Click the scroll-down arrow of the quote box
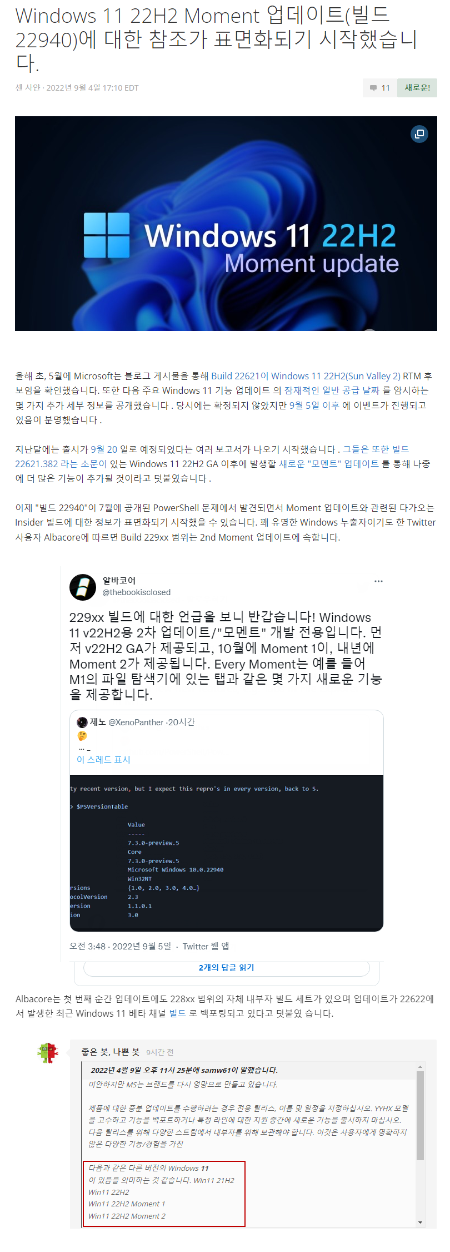The width and height of the screenshot is (450, 1252). tap(421, 1223)
